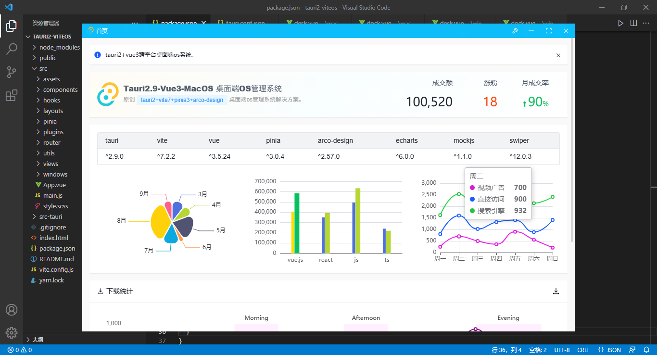The width and height of the screenshot is (657, 355).
Task: Open index.html in the explorer
Action: coord(54,238)
